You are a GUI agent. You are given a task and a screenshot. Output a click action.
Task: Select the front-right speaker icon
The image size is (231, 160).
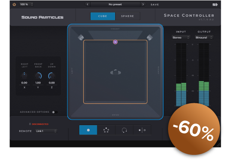pos(150,37)
